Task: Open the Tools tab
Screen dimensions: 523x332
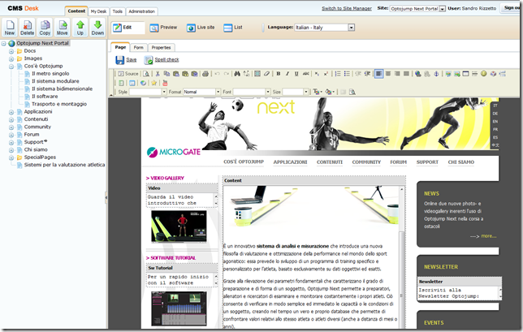Action: (118, 11)
